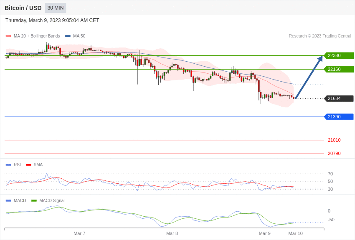Click the MACD Signal legend label

(52, 200)
